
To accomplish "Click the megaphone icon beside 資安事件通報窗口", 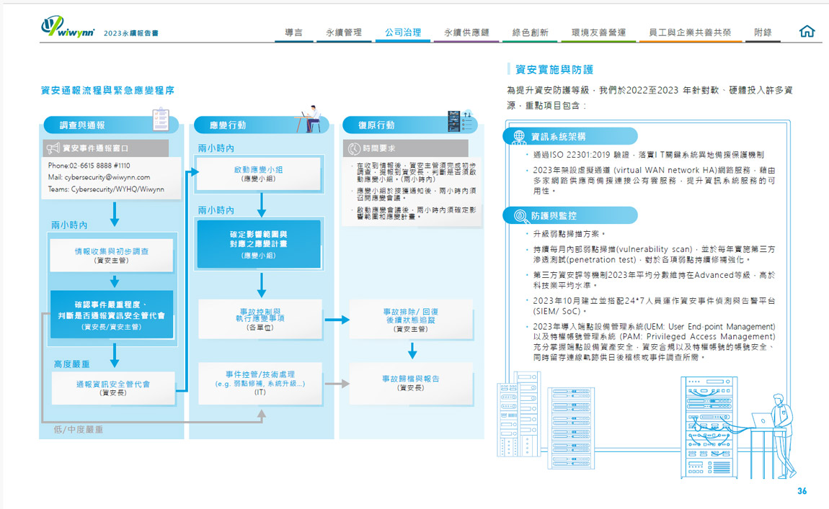I will tap(53, 148).
